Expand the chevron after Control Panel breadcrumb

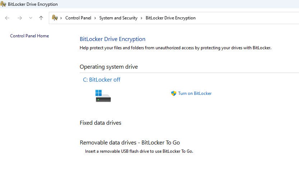click(95, 18)
